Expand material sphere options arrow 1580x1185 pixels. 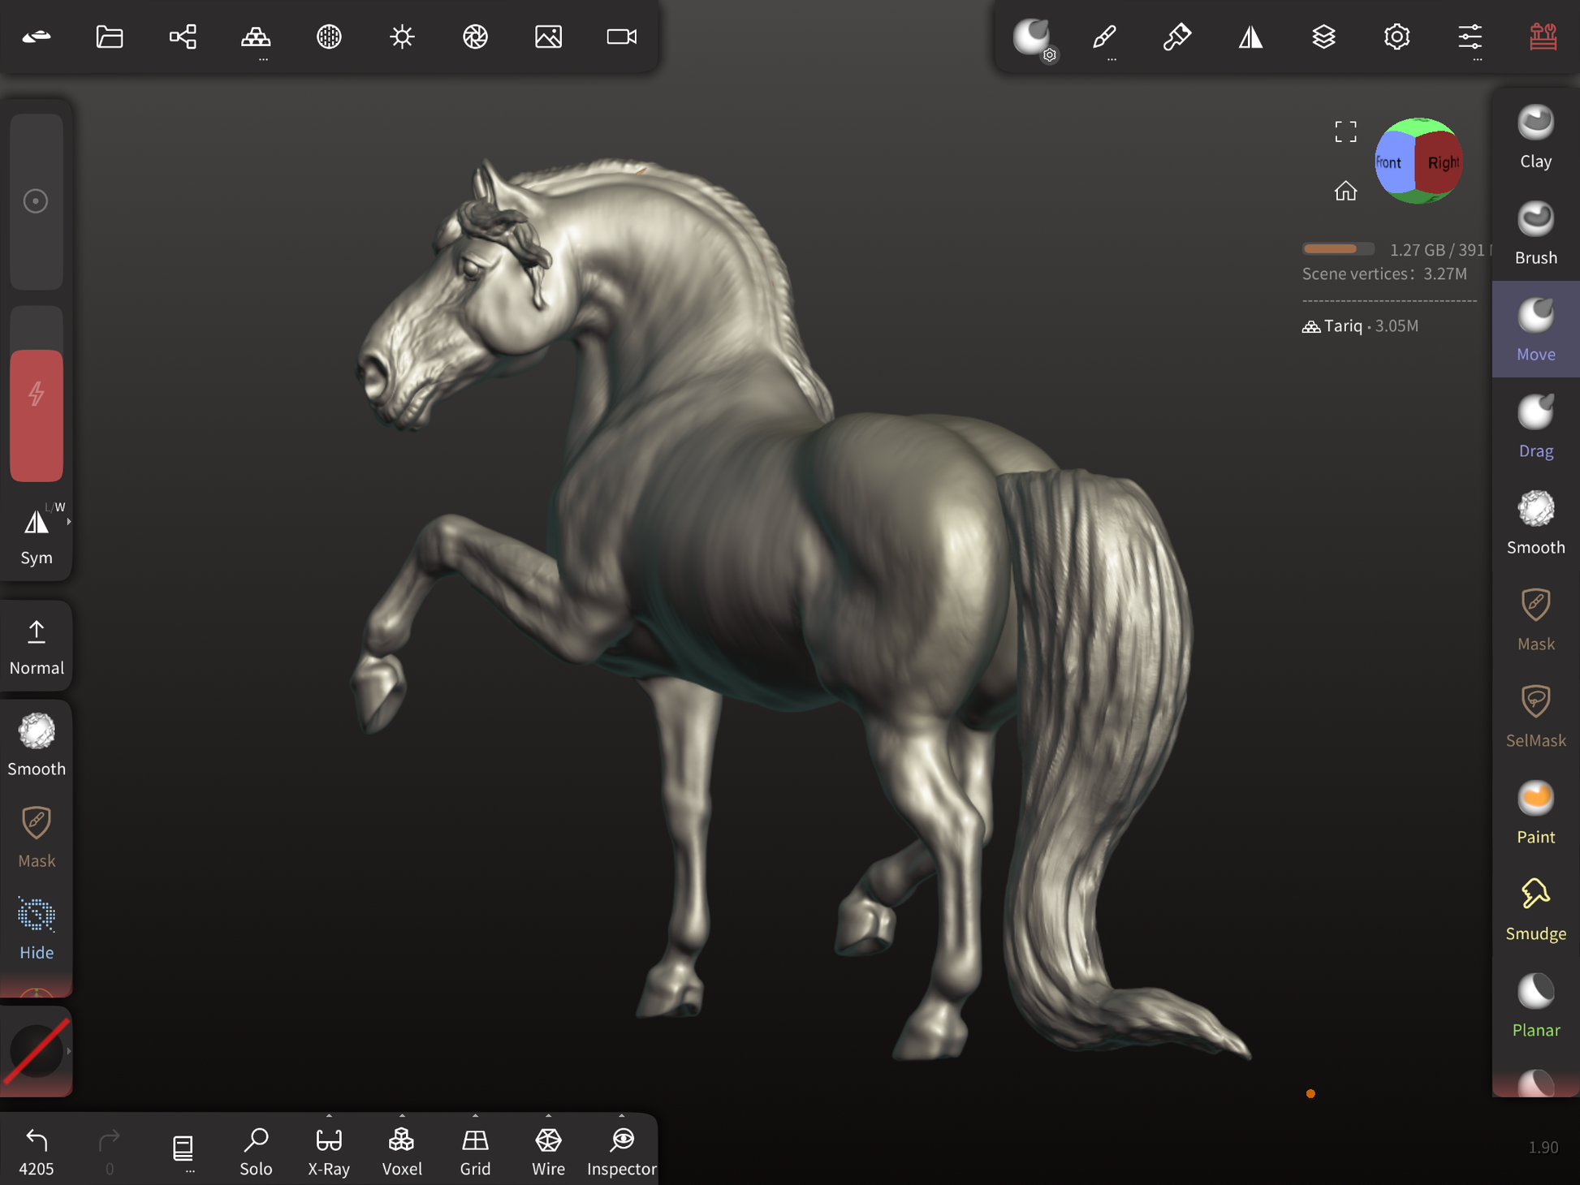(x=69, y=1051)
